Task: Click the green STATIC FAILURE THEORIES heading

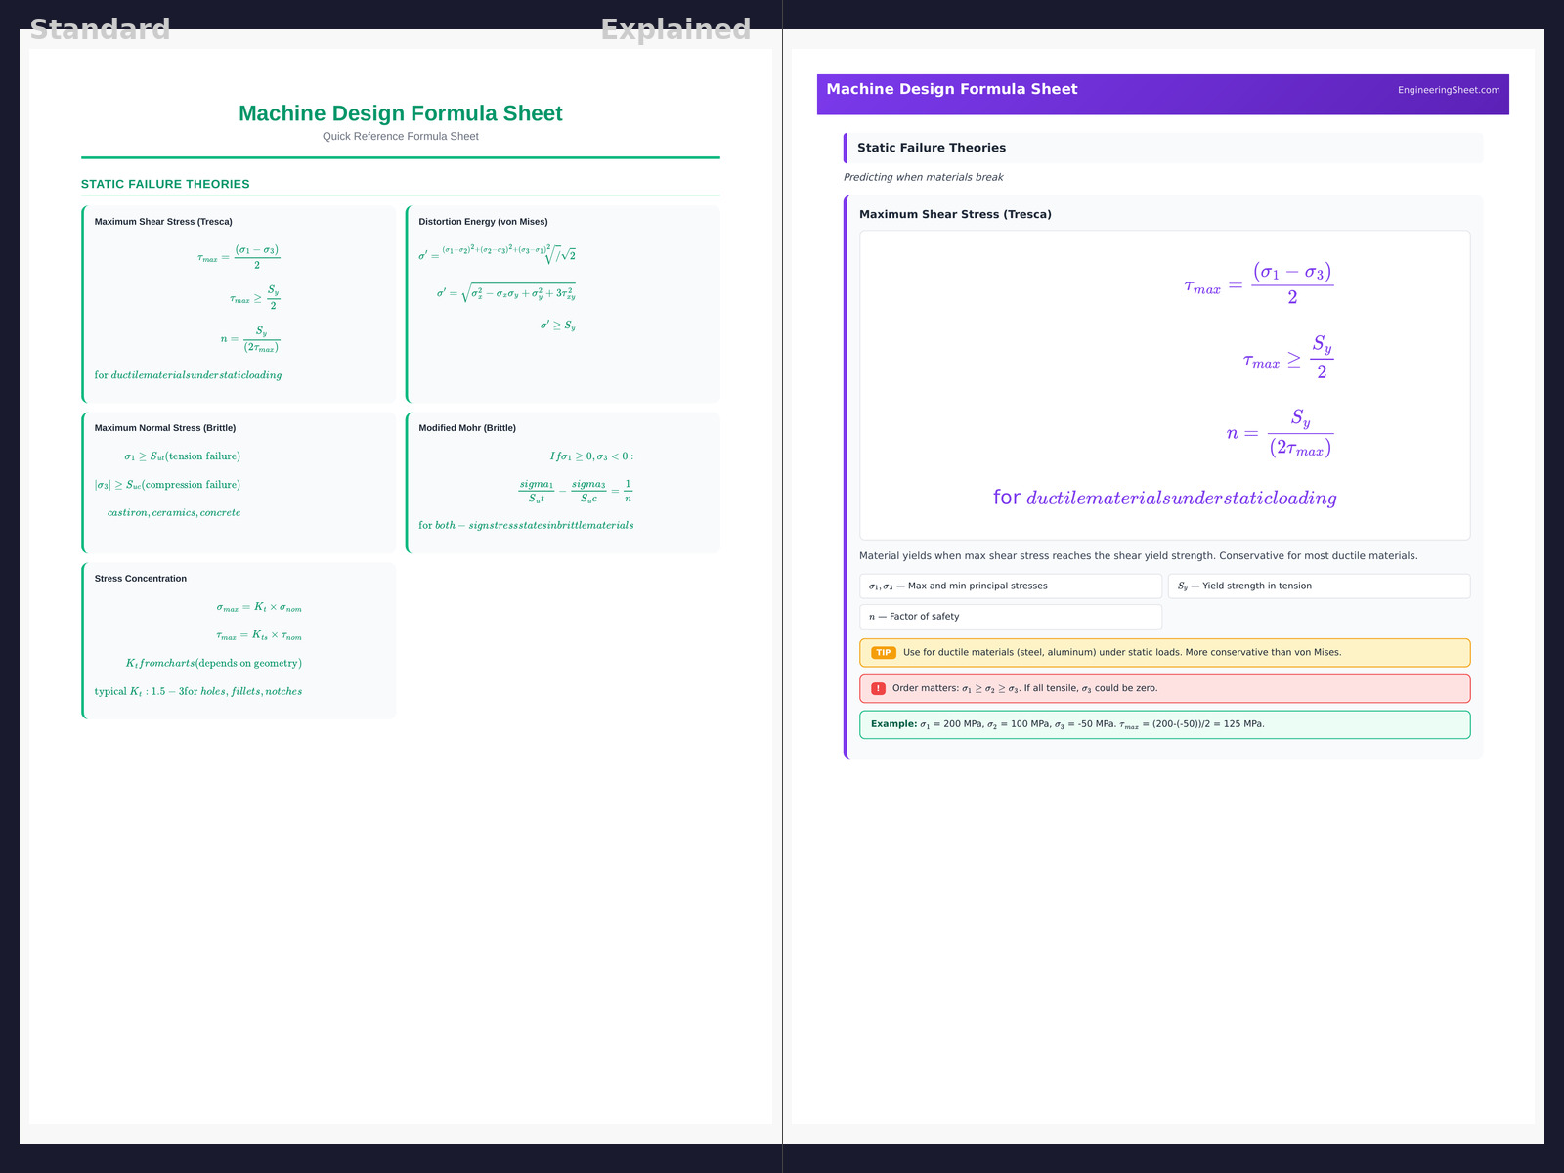Action: [x=165, y=184]
